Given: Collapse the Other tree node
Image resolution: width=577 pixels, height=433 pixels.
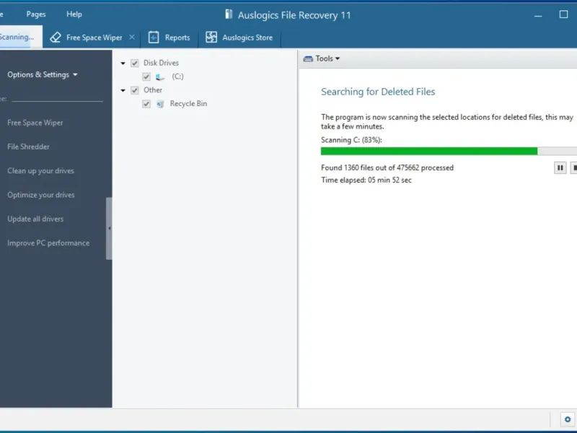Looking at the screenshot, I should click(x=123, y=91).
